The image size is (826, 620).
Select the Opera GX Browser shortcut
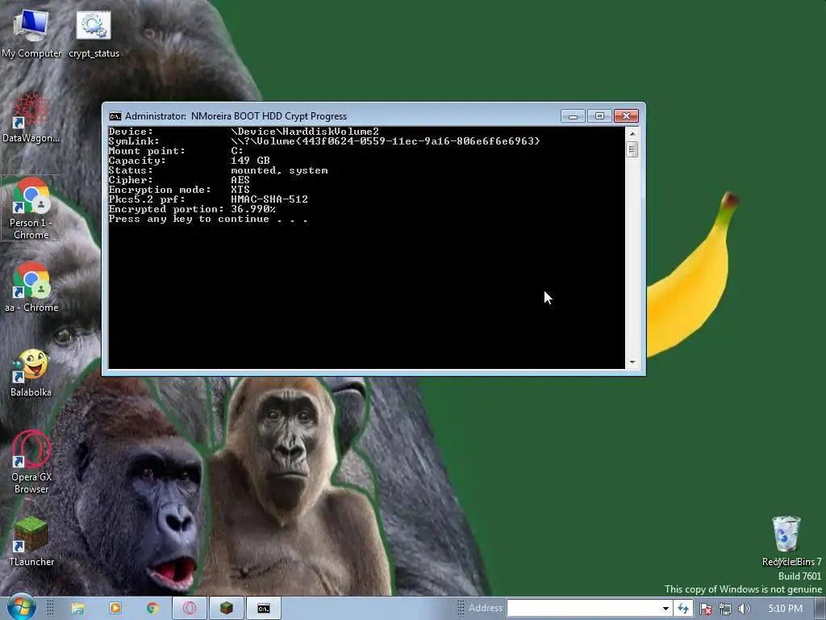(x=31, y=463)
